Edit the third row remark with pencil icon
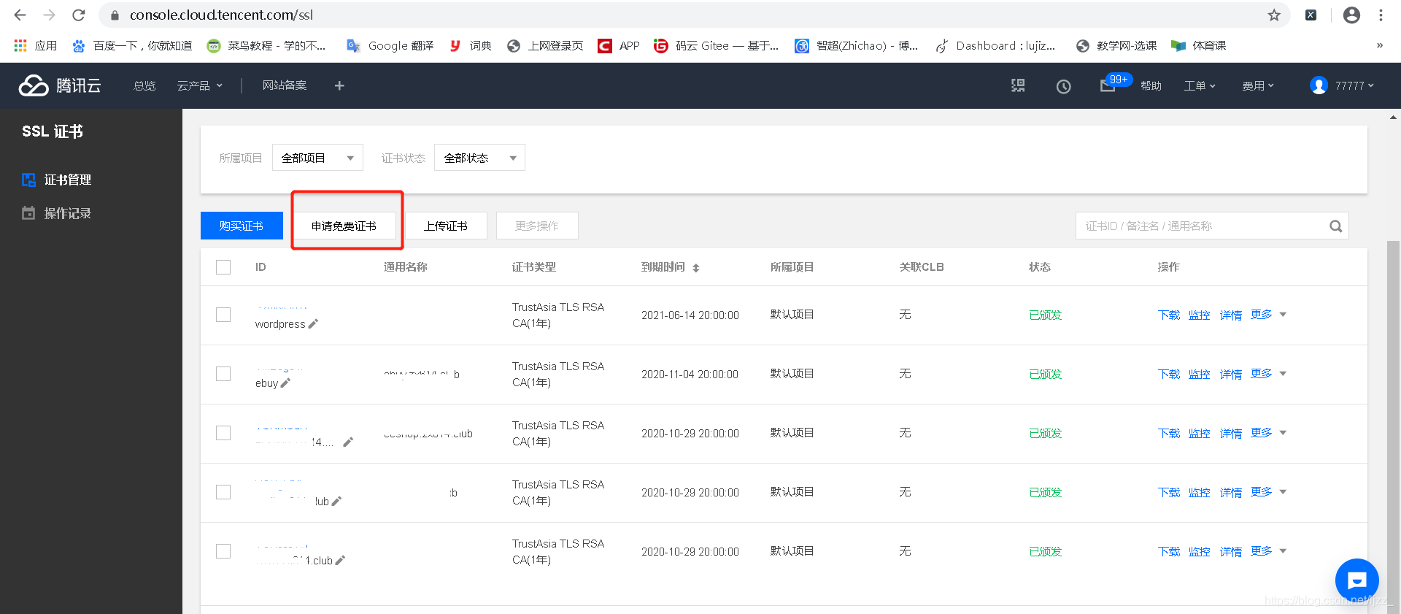Image resolution: width=1401 pixels, height=614 pixels. point(348,442)
